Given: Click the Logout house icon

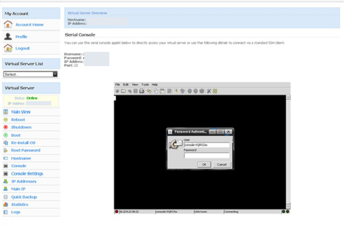Looking at the screenshot, I should [8, 48].
